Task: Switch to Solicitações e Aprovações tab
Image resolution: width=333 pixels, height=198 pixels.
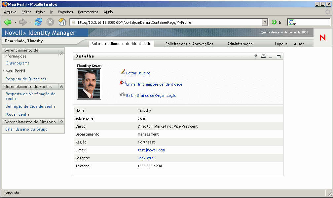Action: pos(189,44)
